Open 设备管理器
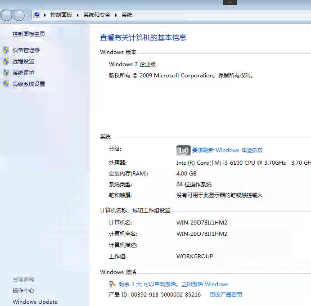 coord(26,50)
